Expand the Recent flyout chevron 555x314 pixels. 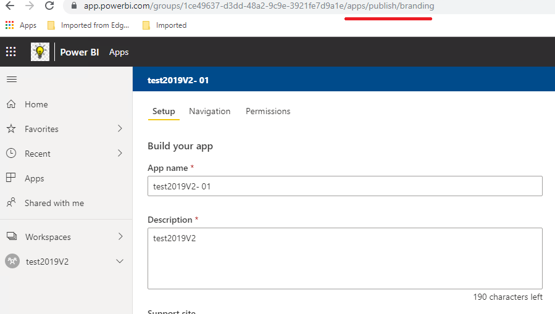click(x=120, y=153)
